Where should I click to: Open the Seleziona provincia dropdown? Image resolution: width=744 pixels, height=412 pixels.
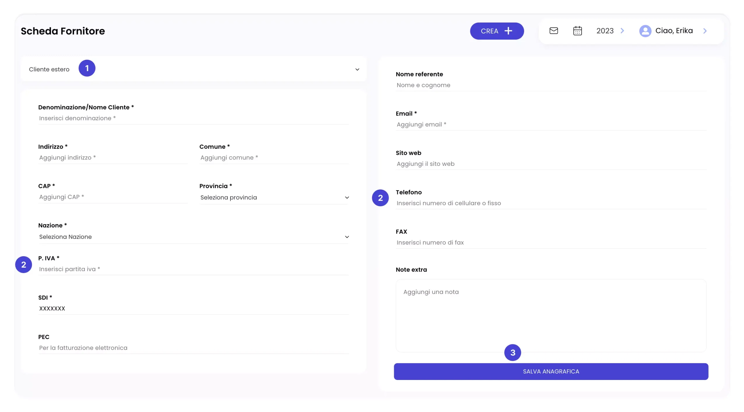tap(274, 197)
